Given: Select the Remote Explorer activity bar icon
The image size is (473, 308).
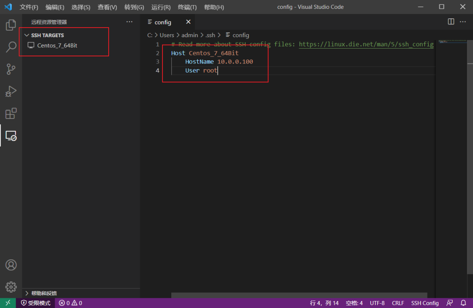Looking at the screenshot, I should tap(11, 136).
